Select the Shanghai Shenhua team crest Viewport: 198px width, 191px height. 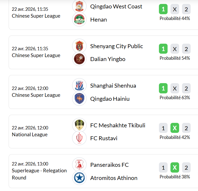click(x=79, y=86)
